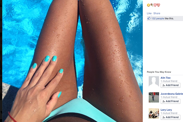Share this photo

click(x=157, y=13)
